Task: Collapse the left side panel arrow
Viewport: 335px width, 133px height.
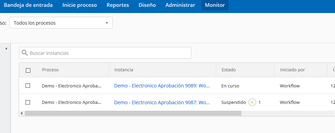Action: click(6, 49)
